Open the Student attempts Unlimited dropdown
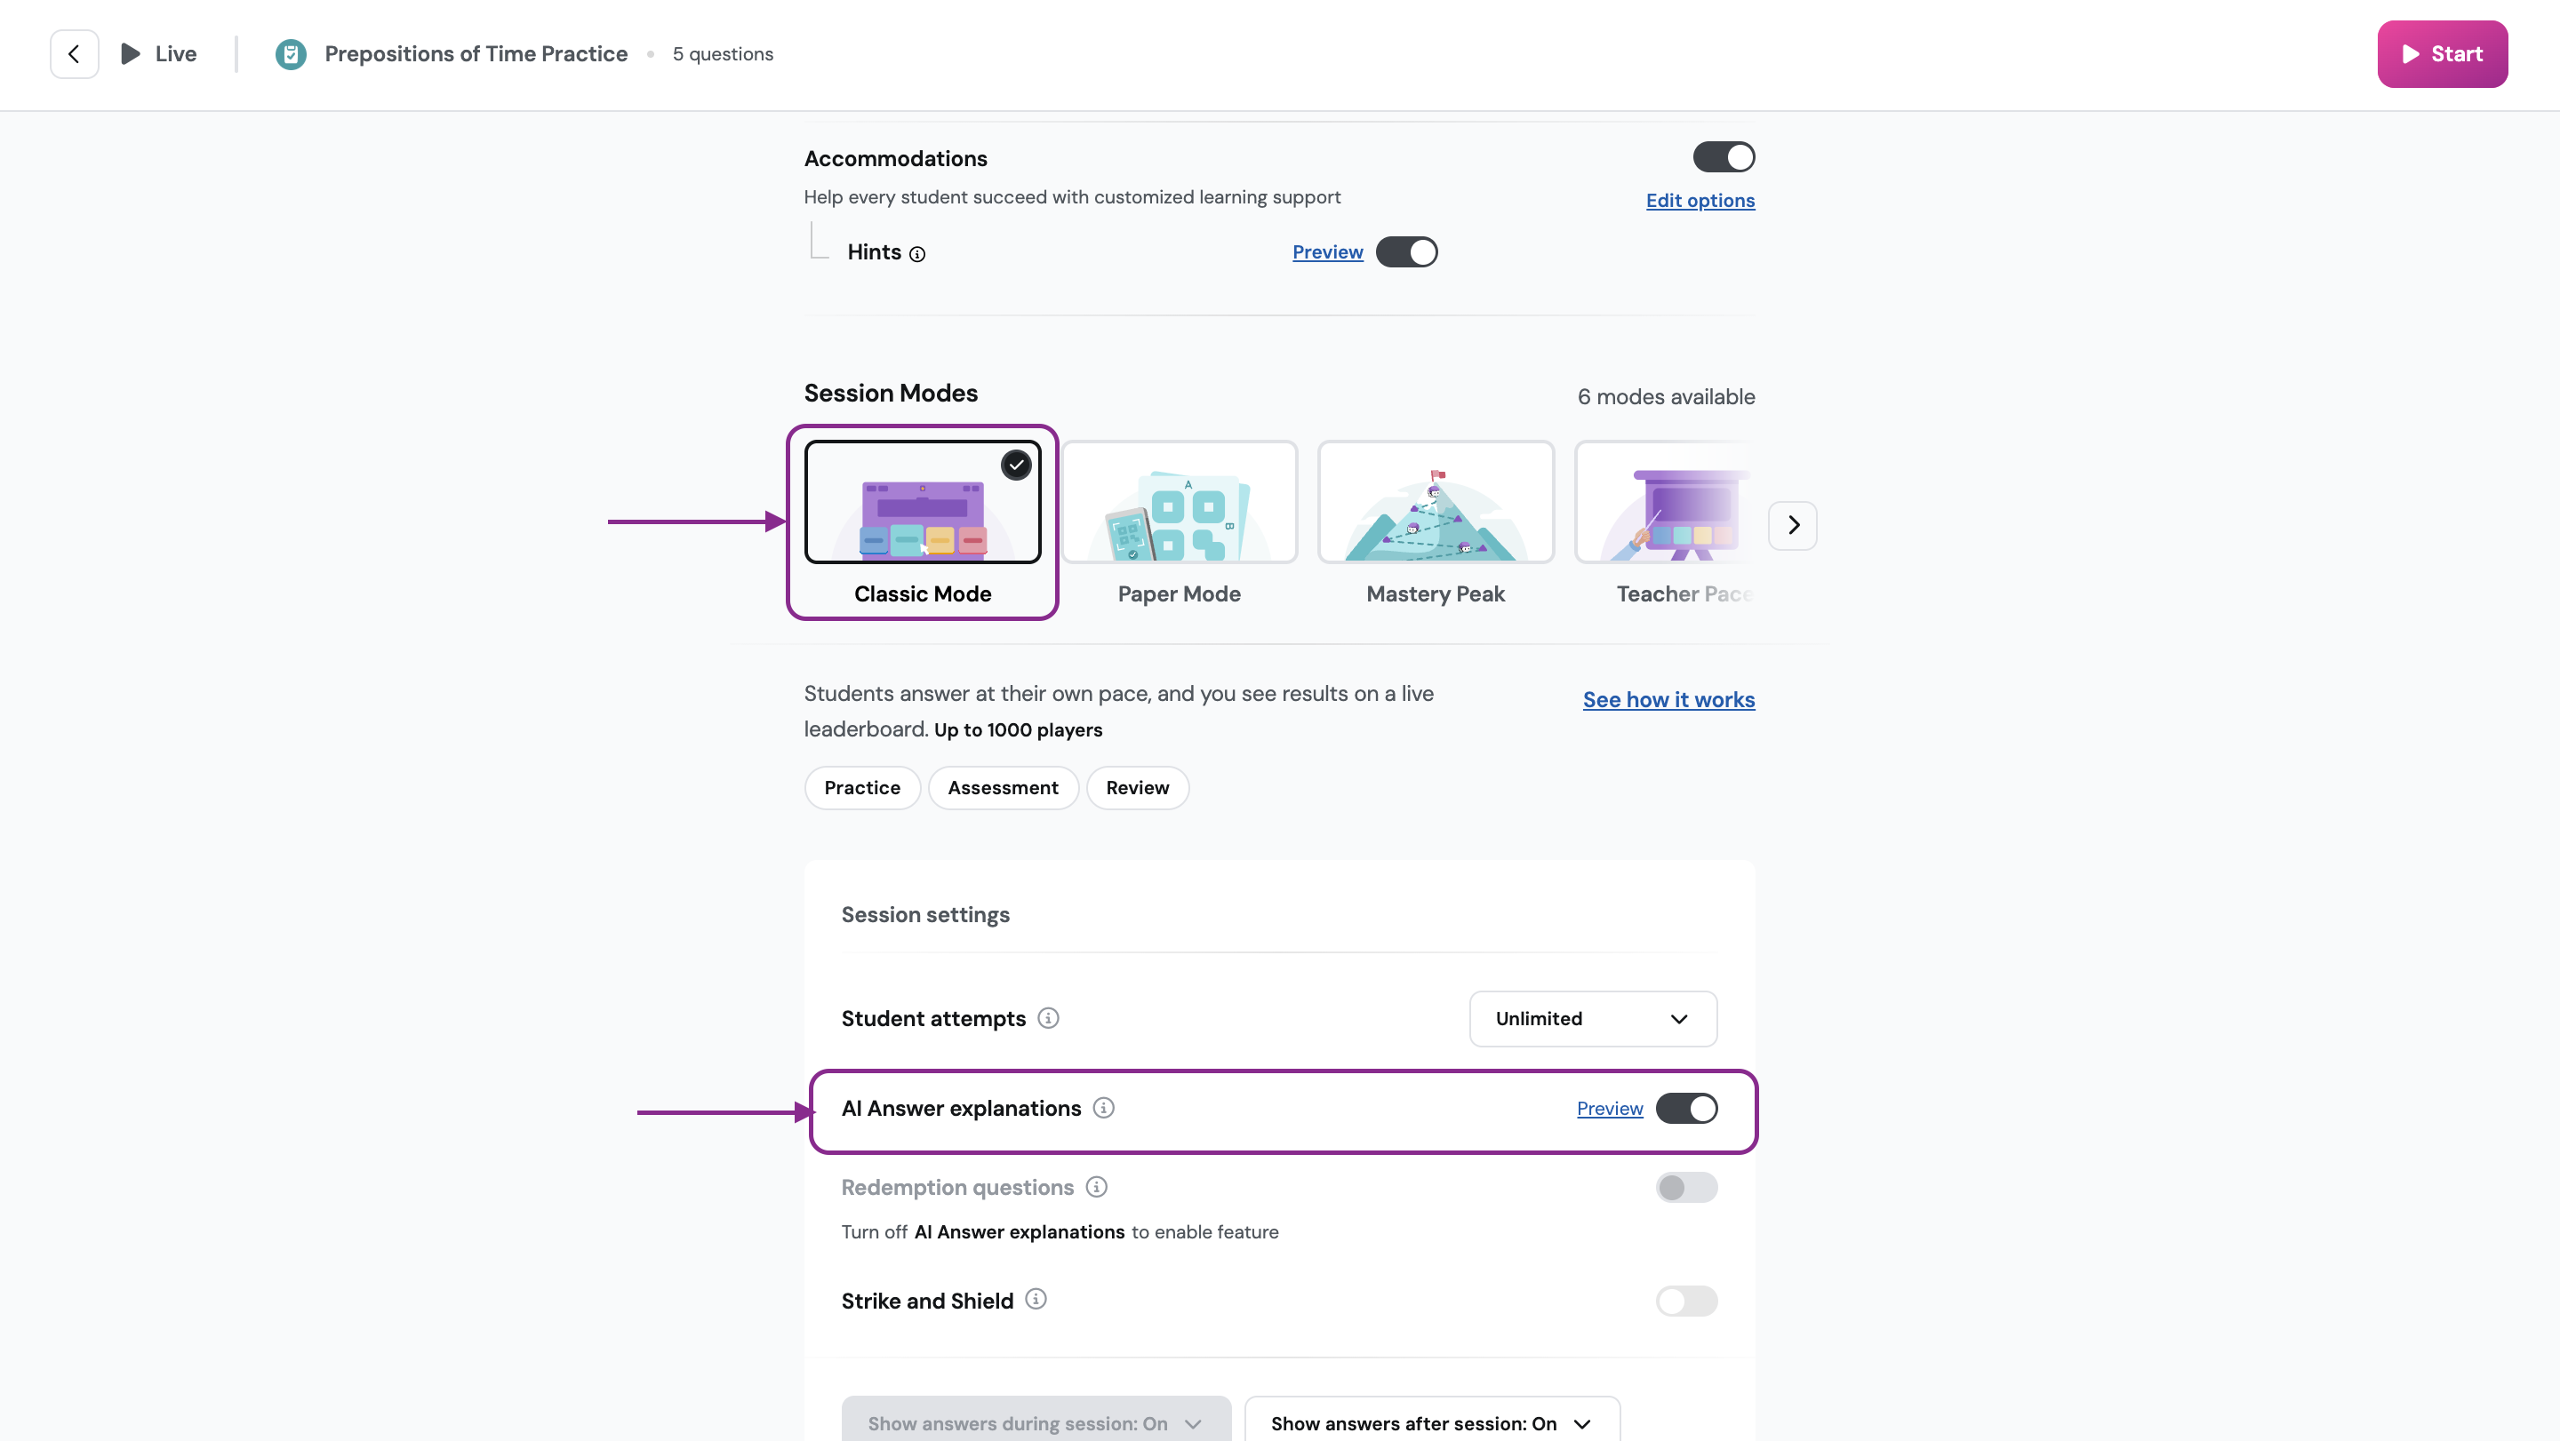This screenshot has height=1441, width=2560. click(x=1592, y=1019)
